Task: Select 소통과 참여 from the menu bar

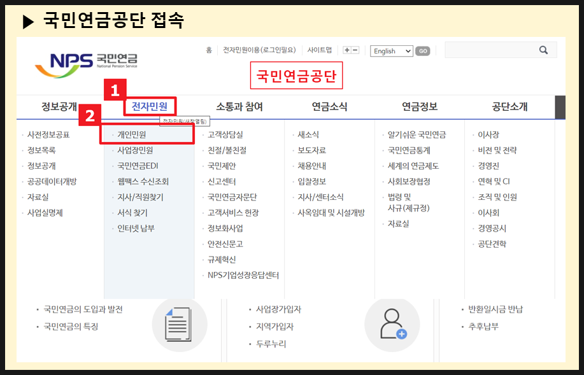Action: [240, 106]
